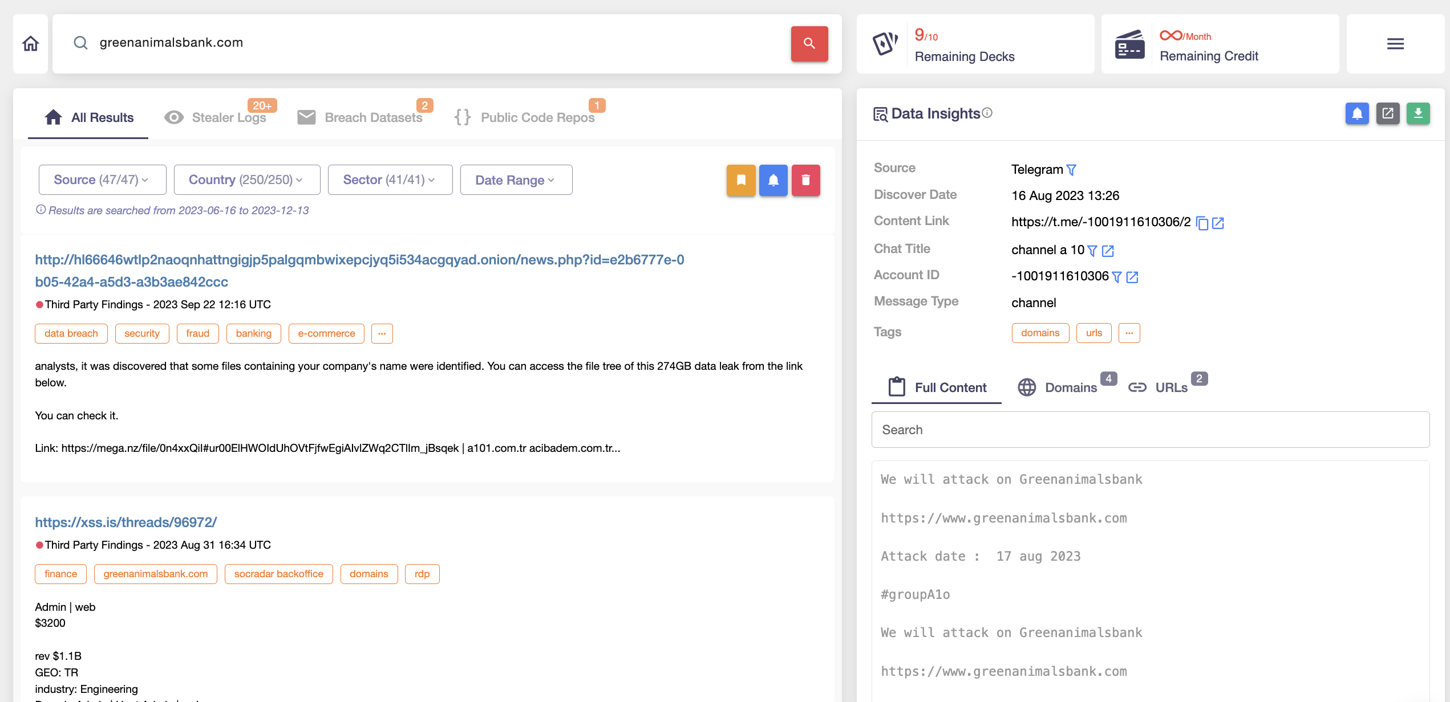Save results with the orange bookmark button

pos(741,180)
